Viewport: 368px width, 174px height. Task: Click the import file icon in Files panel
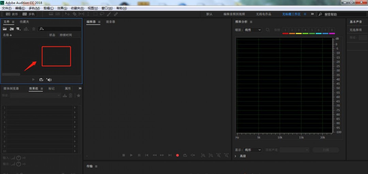click(x=12, y=29)
